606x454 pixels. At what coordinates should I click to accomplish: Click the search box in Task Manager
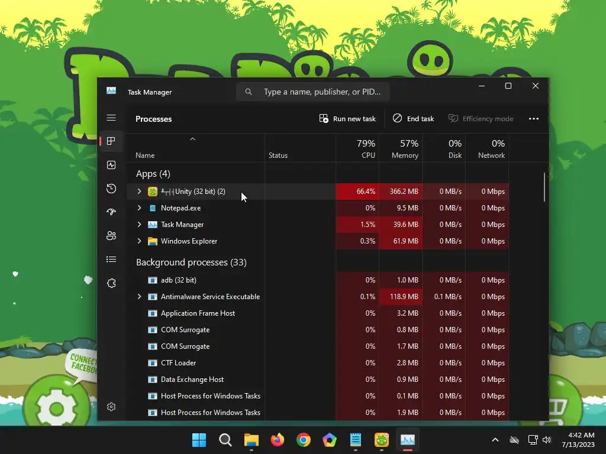[312, 92]
